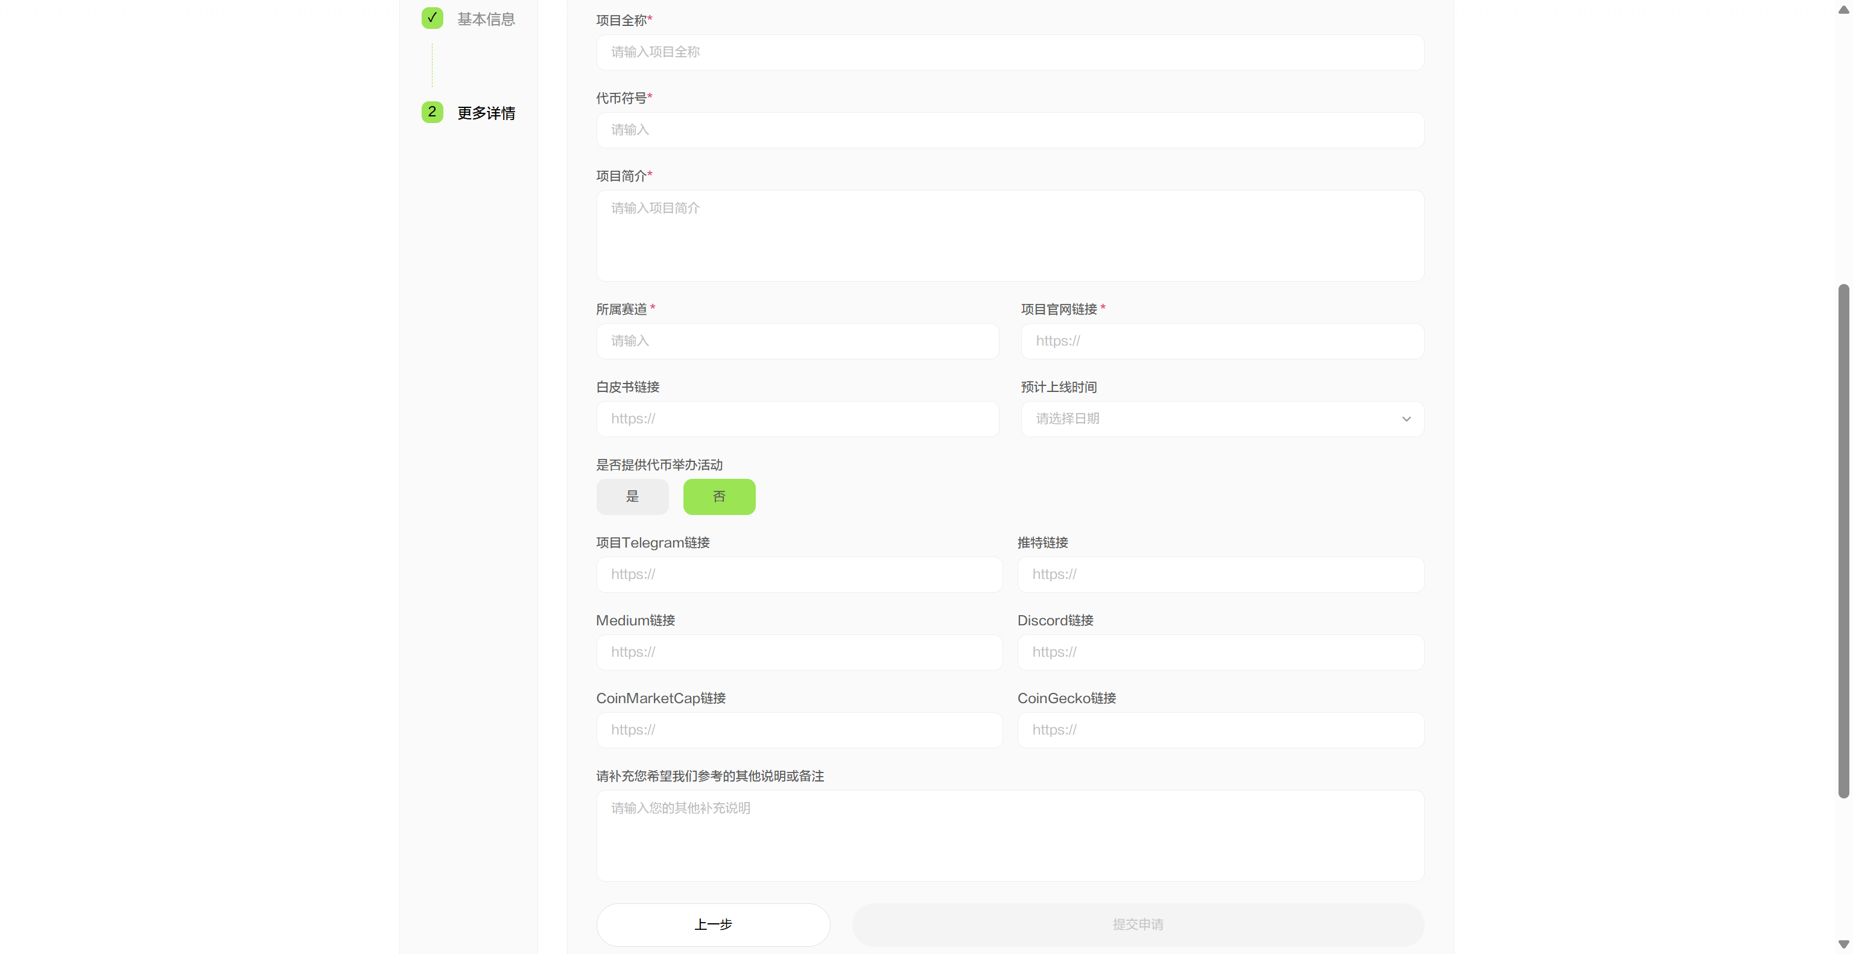Click the 代币符号 field label
This screenshot has width=1853, height=954.
click(624, 98)
